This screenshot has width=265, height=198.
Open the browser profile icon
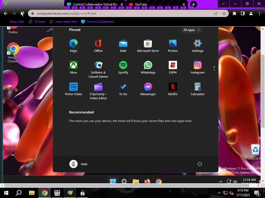[x=251, y=13]
